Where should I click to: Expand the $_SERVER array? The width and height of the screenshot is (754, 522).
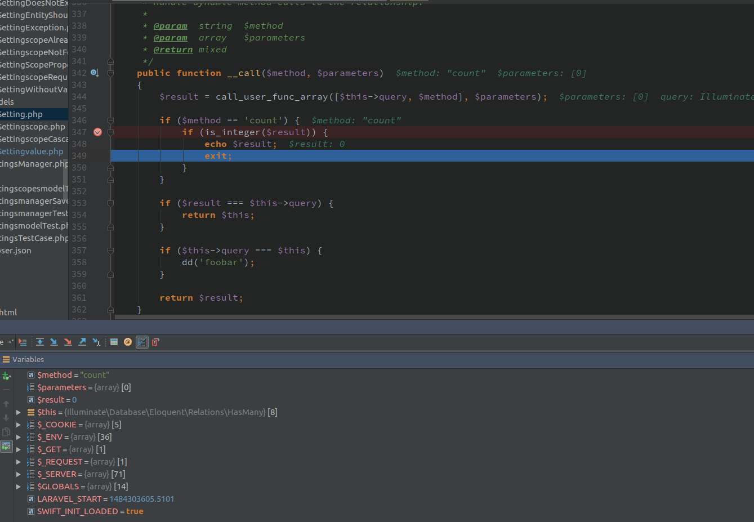point(19,474)
